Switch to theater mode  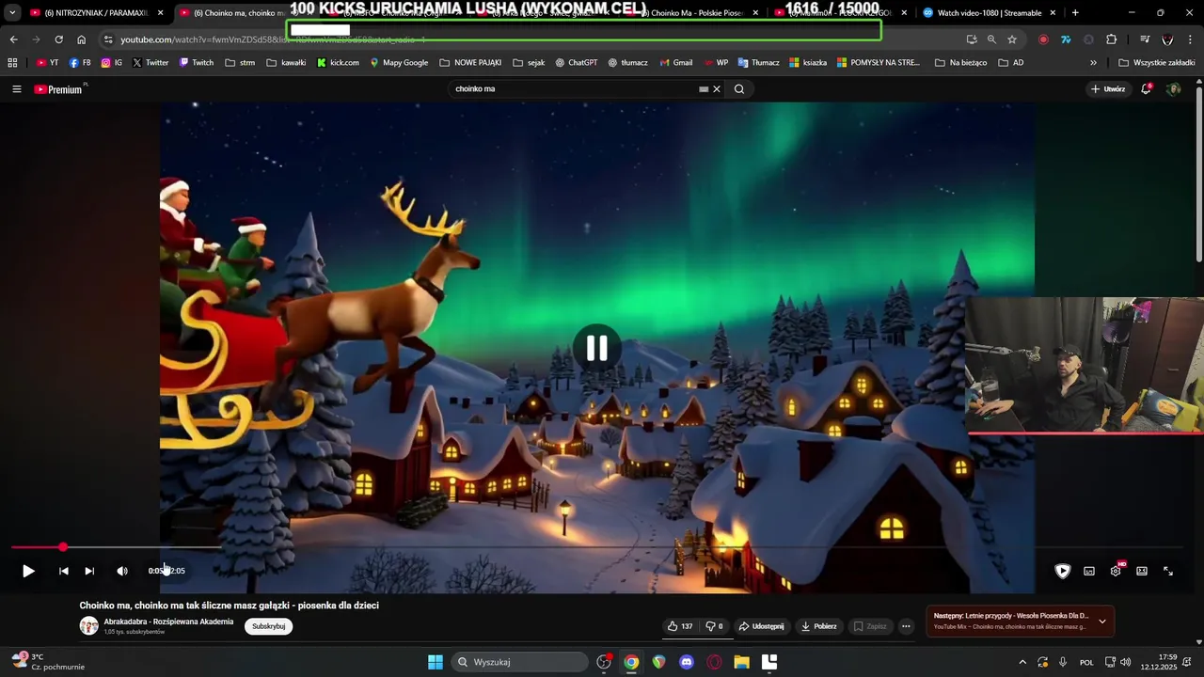click(x=1142, y=571)
